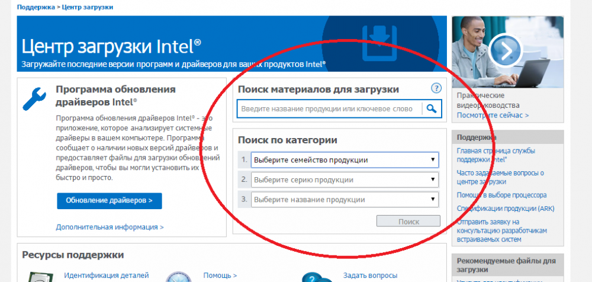Open the Выберите название продукции dropdown
Screen dimensions: 592x282
click(345, 200)
